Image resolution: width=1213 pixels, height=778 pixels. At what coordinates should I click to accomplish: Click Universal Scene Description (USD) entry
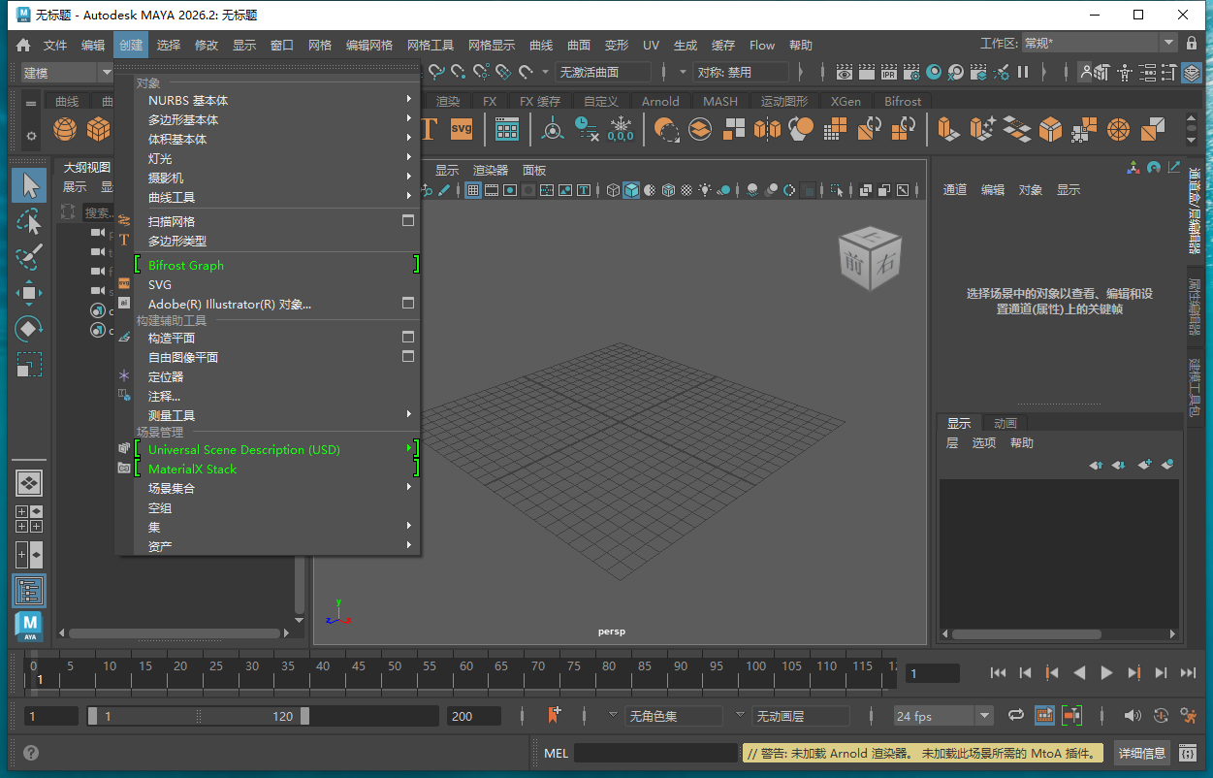point(243,449)
